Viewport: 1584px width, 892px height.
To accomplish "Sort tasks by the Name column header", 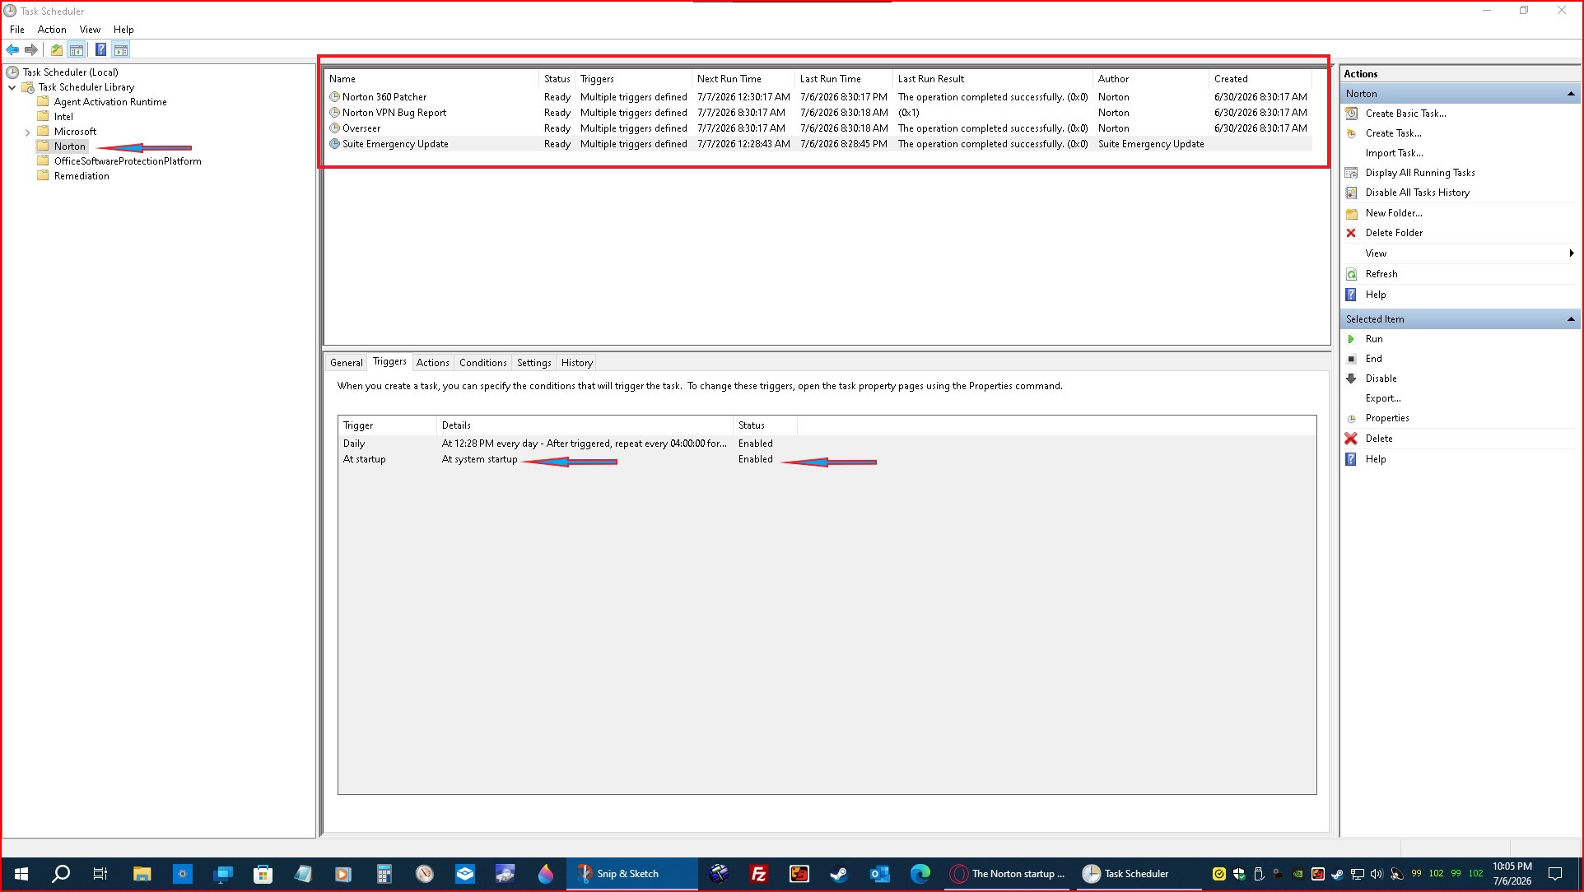I will coord(432,79).
